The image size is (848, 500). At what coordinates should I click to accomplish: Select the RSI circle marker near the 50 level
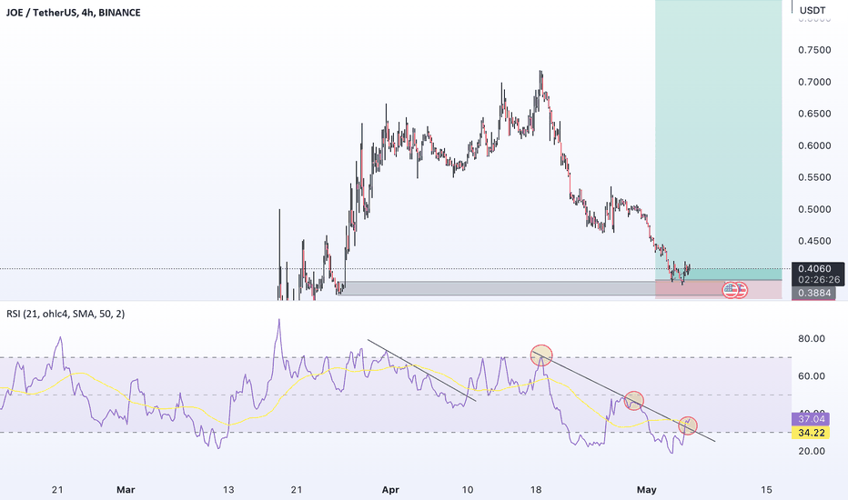coord(634,401)
